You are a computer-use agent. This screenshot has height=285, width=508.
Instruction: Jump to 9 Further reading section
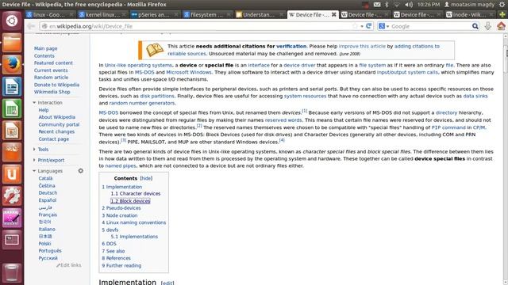pyautogui.click(x=121, y=266)
